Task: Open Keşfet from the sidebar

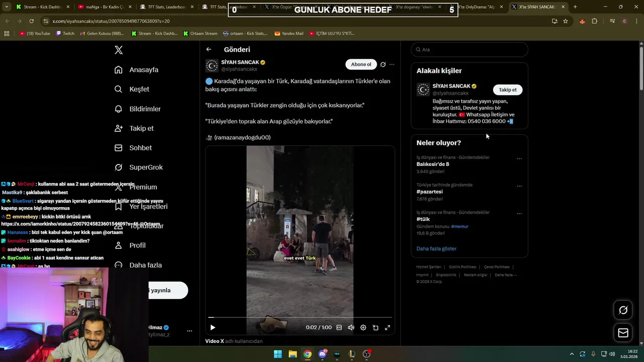Action: pos(132,89)
